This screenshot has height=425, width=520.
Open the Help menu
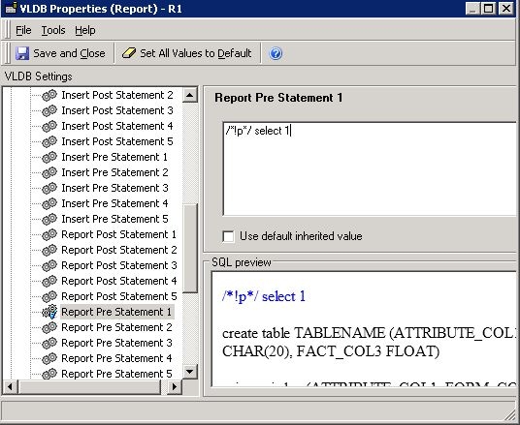click(x=85, y=30)
